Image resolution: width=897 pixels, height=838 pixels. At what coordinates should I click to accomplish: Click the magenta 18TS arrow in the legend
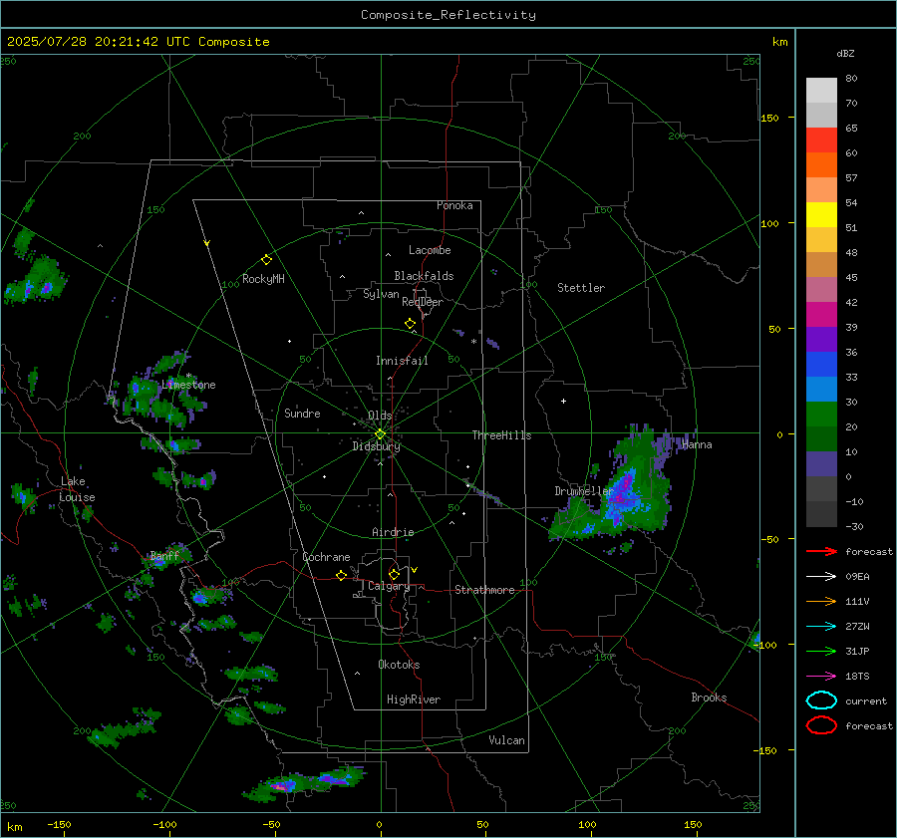click(821, 677)
